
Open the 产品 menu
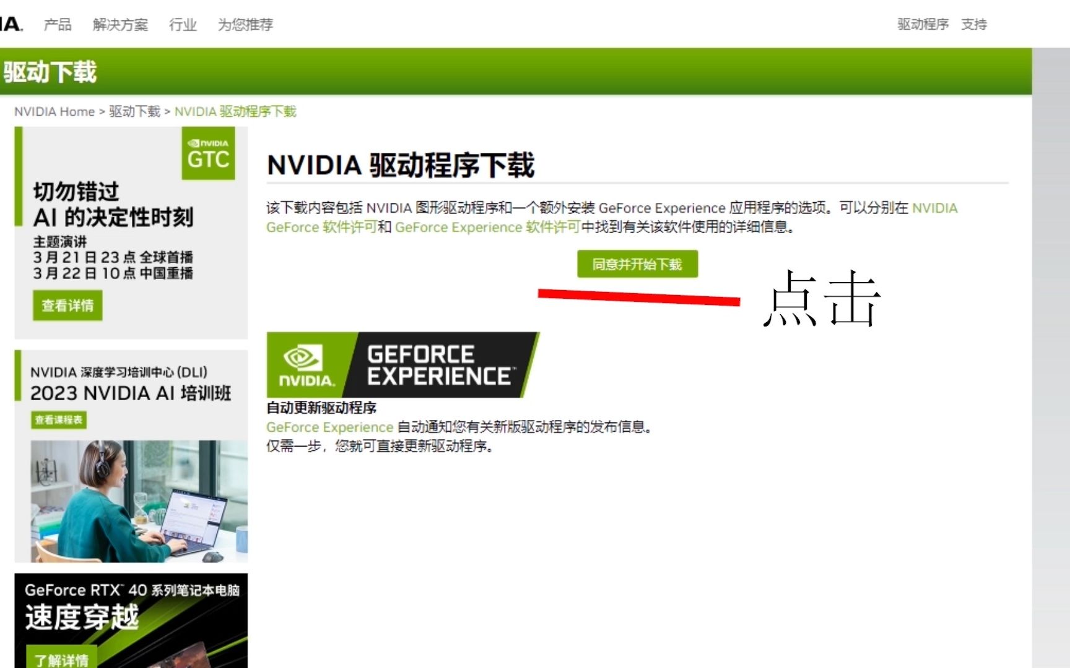coord(58,25)
